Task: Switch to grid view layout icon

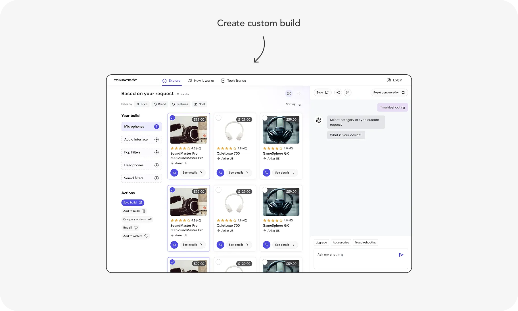Action: pyautogui.click(x=289, y=93)
